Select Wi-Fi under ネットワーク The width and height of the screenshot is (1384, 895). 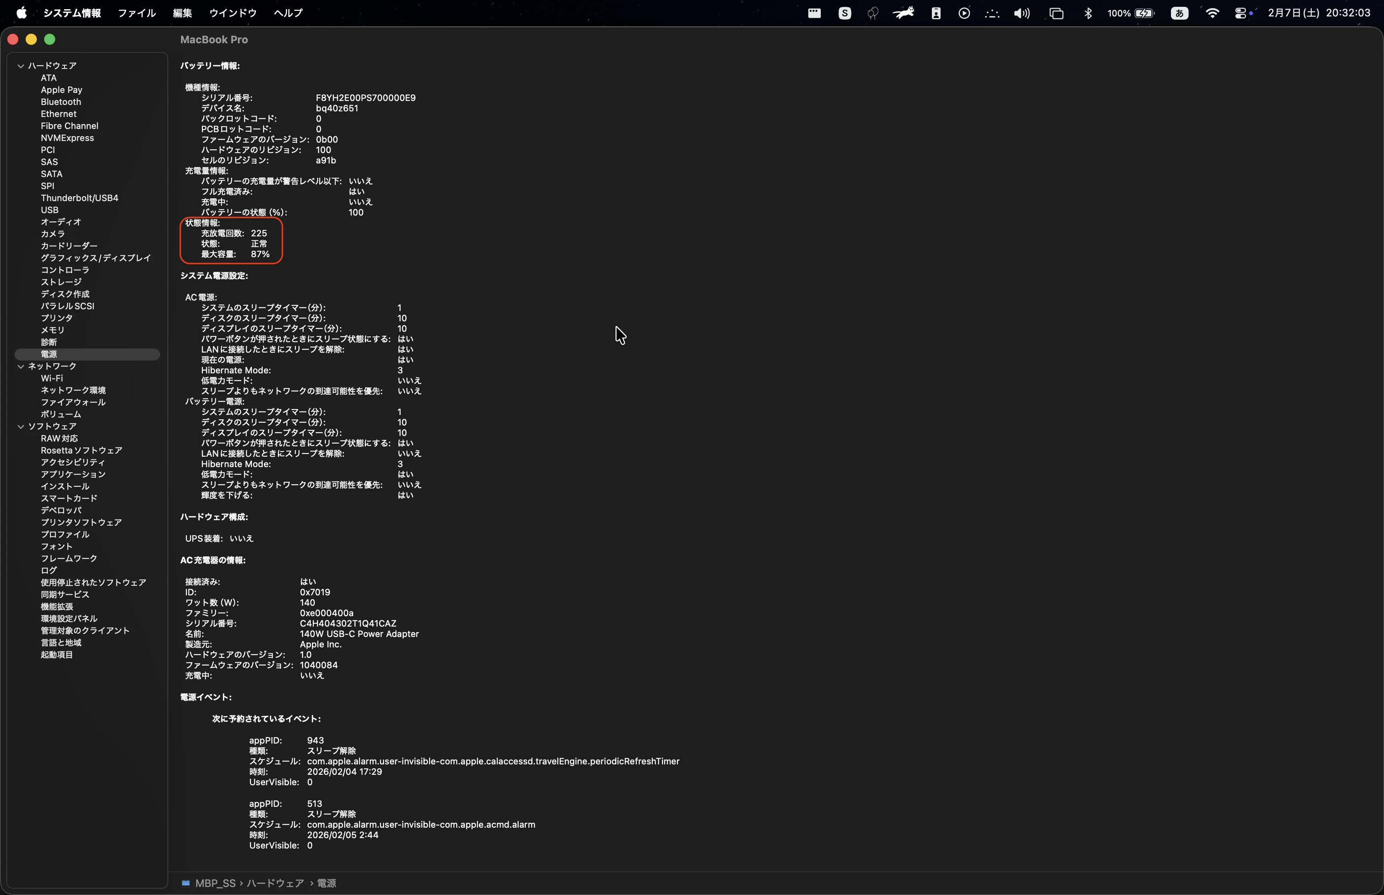[52, 378]
